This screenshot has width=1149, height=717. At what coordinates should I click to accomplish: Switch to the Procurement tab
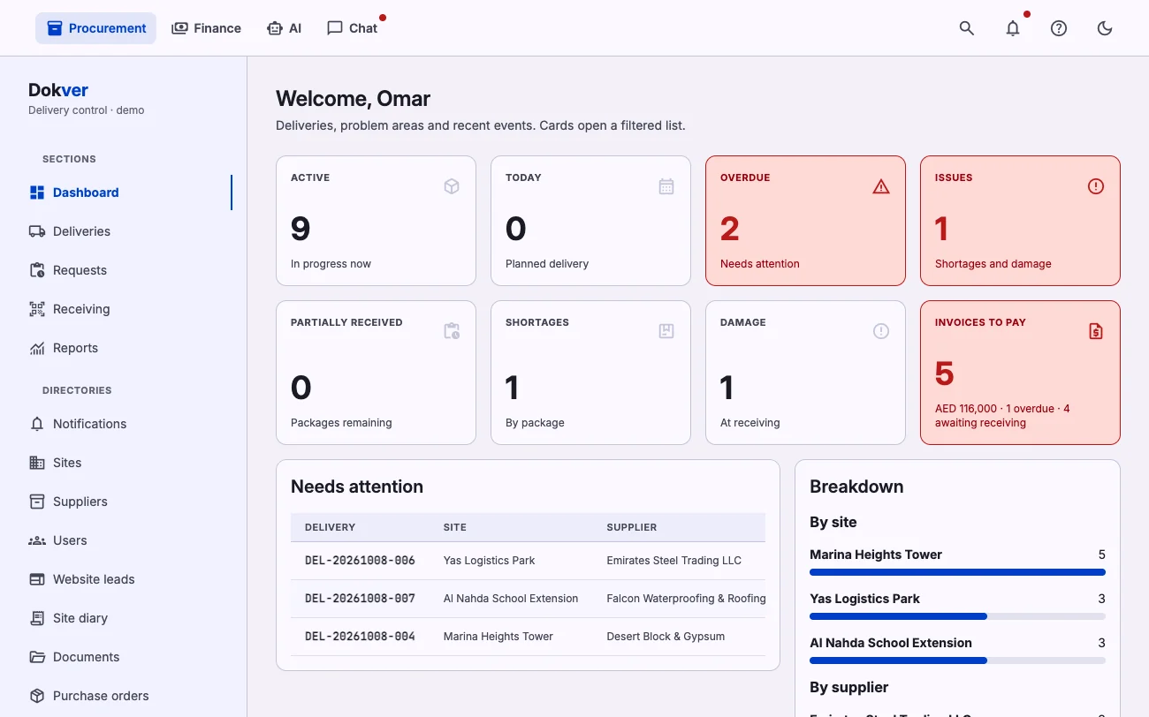pos(96,28)
